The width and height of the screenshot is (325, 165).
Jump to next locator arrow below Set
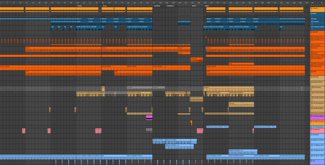pyautogui.click(x=314, y=5)
